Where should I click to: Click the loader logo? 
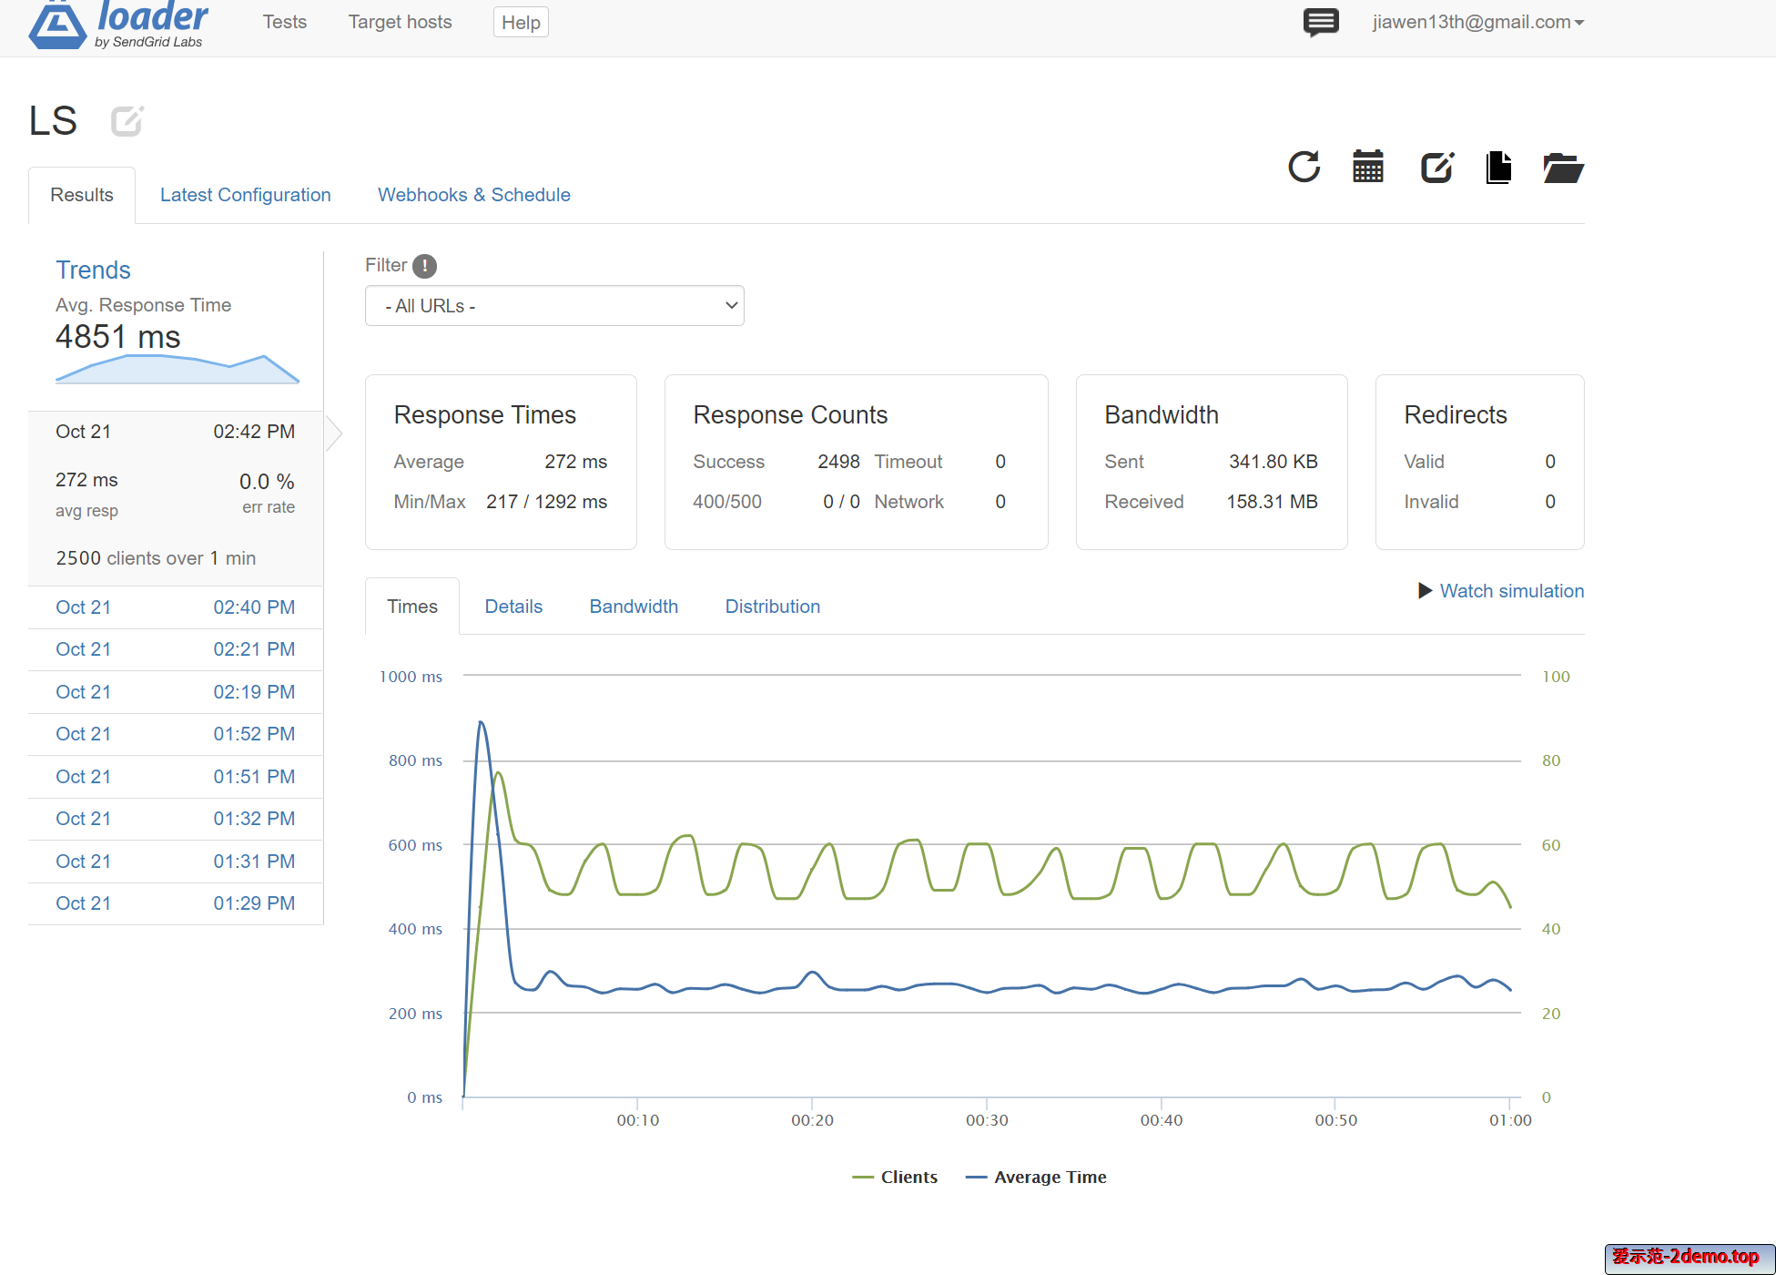pyautogui.click(x=118, y=25)
